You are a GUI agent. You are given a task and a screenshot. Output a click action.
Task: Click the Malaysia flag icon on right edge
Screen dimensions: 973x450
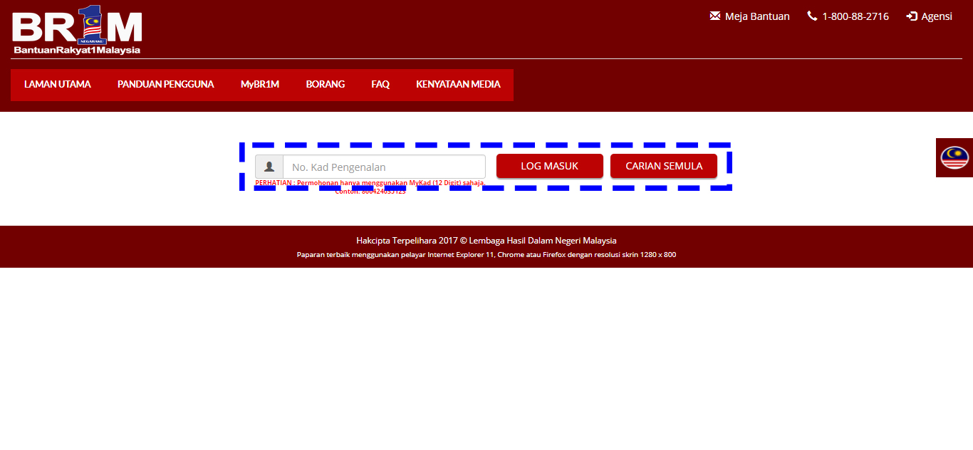tap(954, 157)
